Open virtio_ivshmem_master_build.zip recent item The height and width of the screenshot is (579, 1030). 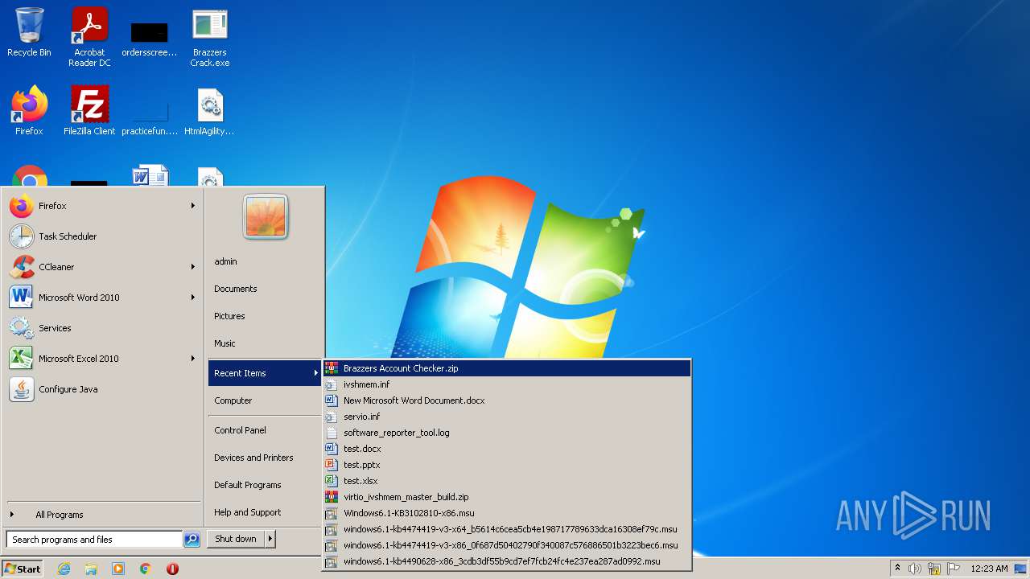coord(507,497)
